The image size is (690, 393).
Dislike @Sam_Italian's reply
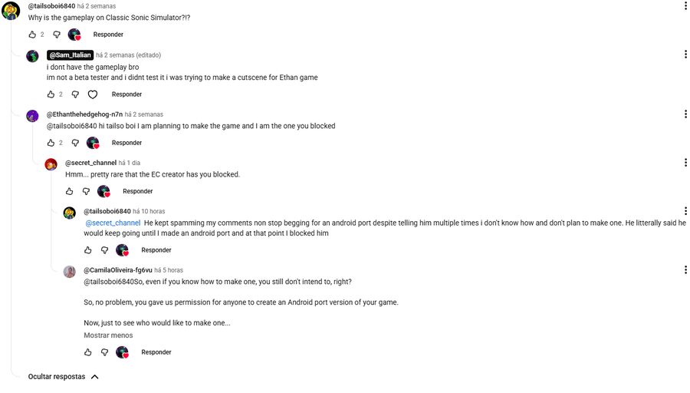tap(75, 94)
